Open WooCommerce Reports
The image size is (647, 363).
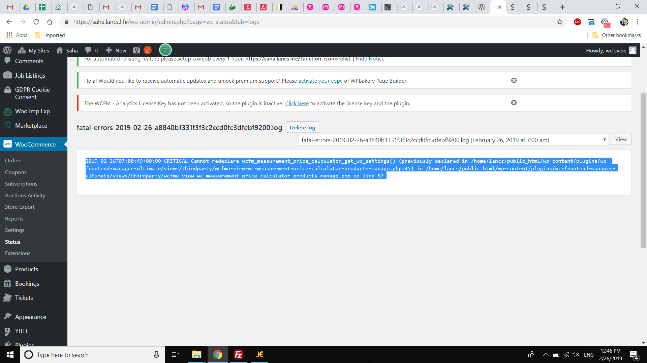(x=14, y=219)
